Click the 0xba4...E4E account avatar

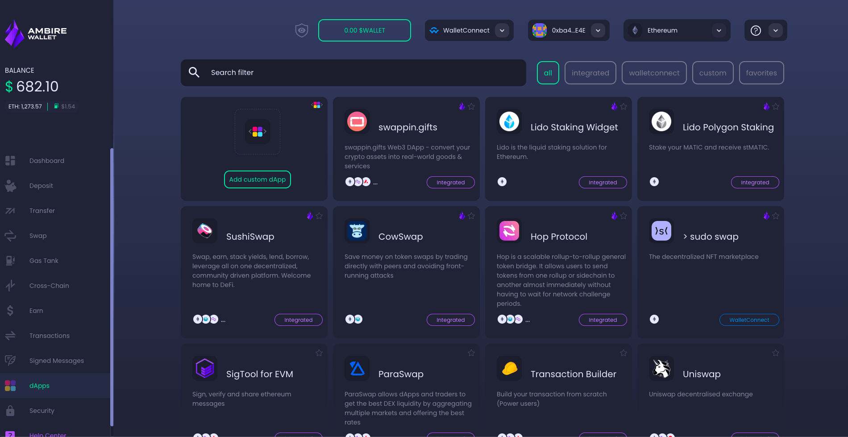[540, 30]
